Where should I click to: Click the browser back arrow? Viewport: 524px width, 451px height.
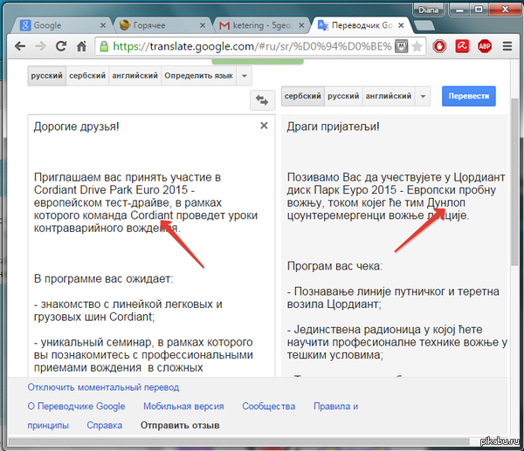[x=17, y=47]
